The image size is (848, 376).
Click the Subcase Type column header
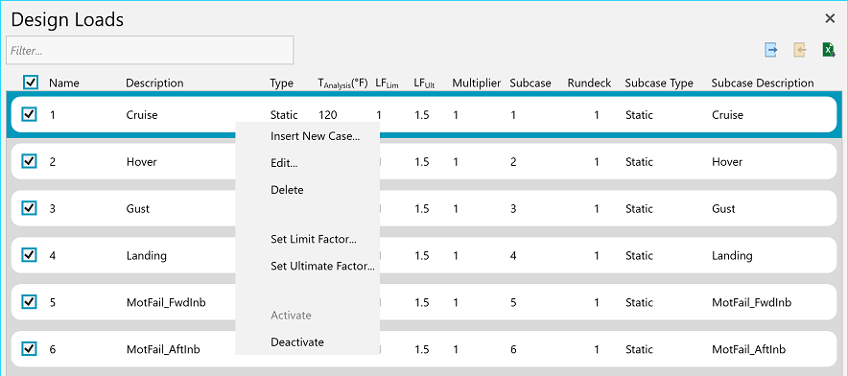click(659, 83)
